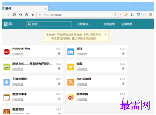The height and width of the screenshot is (115, 156).
Task: Toggle the 收藏 plugin checkbox
Action: point(123,69)
